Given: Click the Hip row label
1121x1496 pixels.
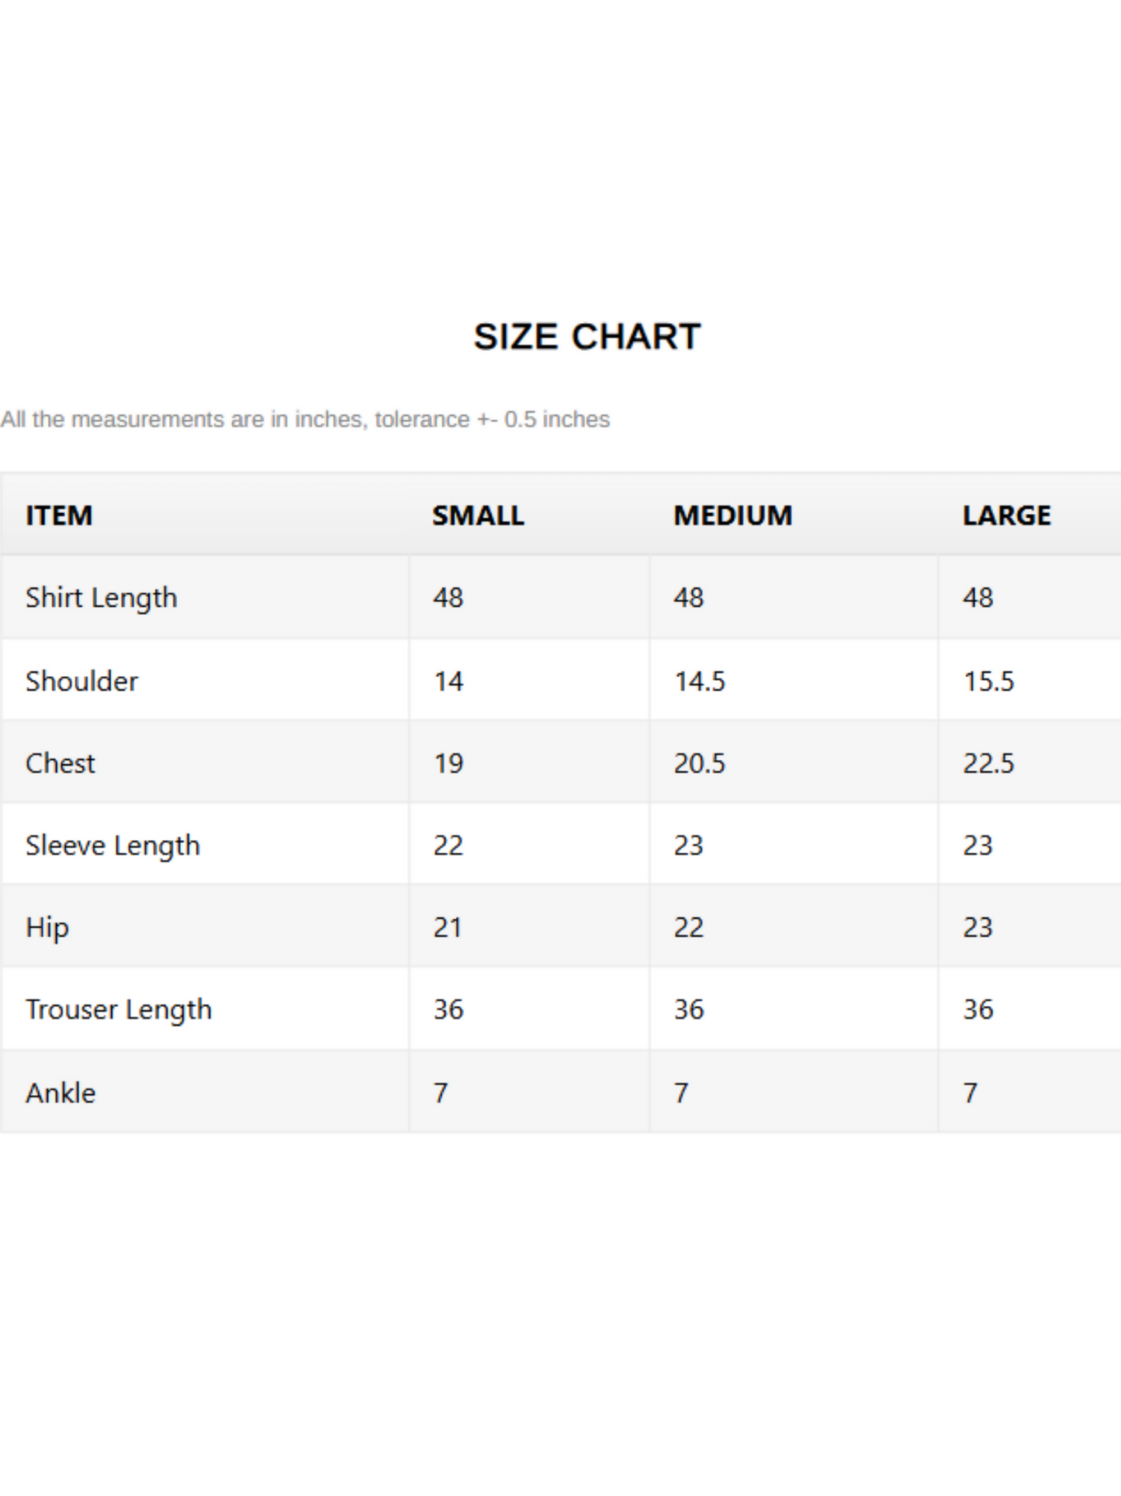Looking at the screenshot, I should coord(47,928).
